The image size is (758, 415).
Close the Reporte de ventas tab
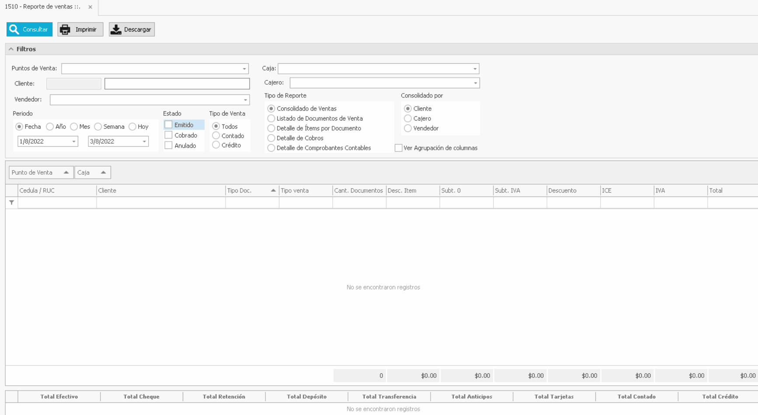90,7
